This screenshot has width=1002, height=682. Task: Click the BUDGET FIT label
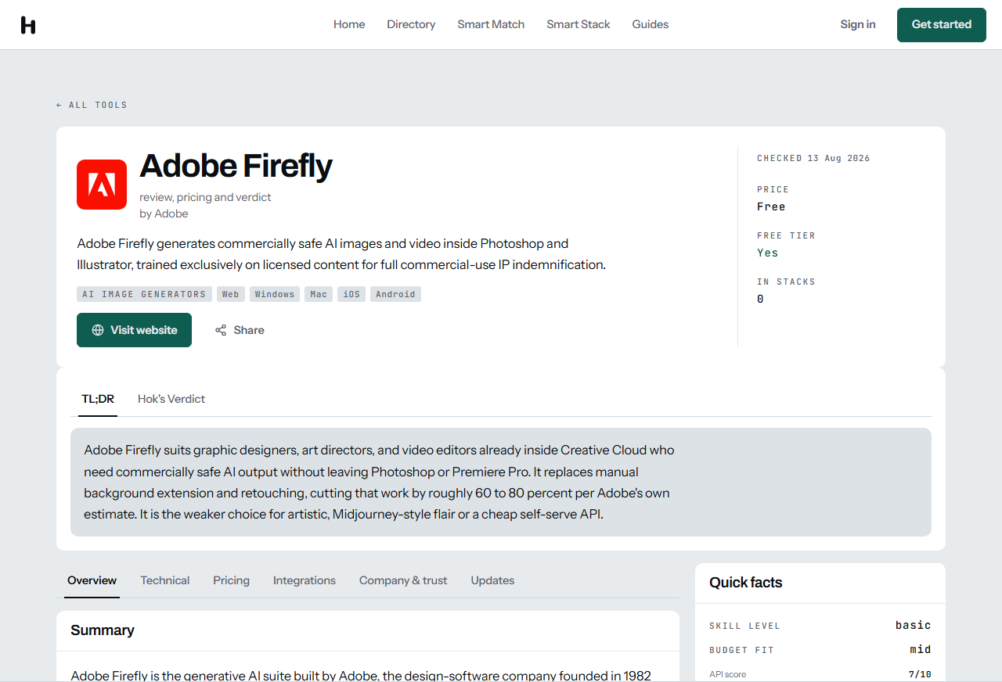coord(741,650)
